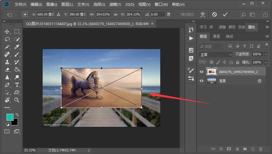The height and width of the screenshot is (154, 272).
Task: Select the Eraser tool
Action: click(x=7, y=70)
